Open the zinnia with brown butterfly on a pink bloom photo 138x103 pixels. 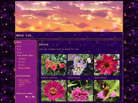click(80, 91)
